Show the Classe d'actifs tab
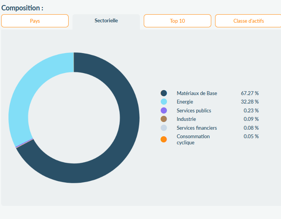Viewport: 281px width, 219px height. point(248,21)
